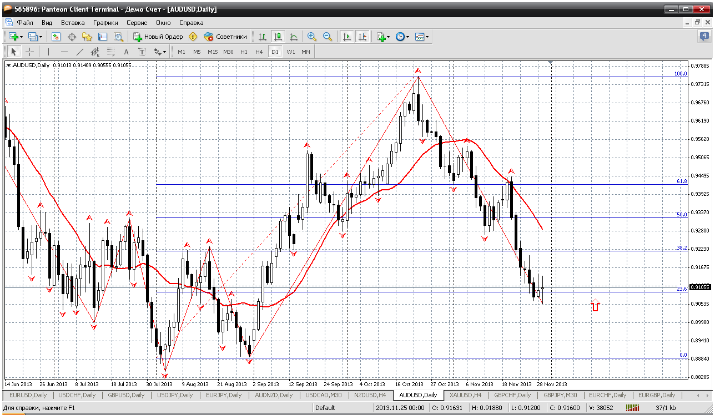Click the Templates icon
Image resolution: width=715 pixels, height=415 pixels.
(420, 37)
